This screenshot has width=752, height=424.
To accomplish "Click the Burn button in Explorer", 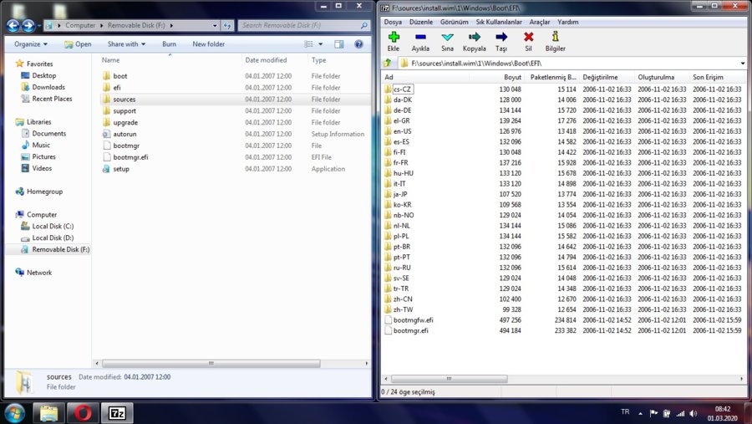I will coord(169,43).
